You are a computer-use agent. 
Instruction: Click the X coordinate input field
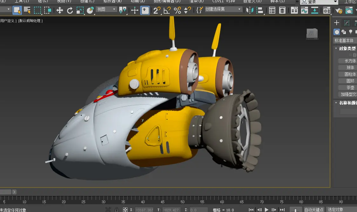(x=144, y=210)
